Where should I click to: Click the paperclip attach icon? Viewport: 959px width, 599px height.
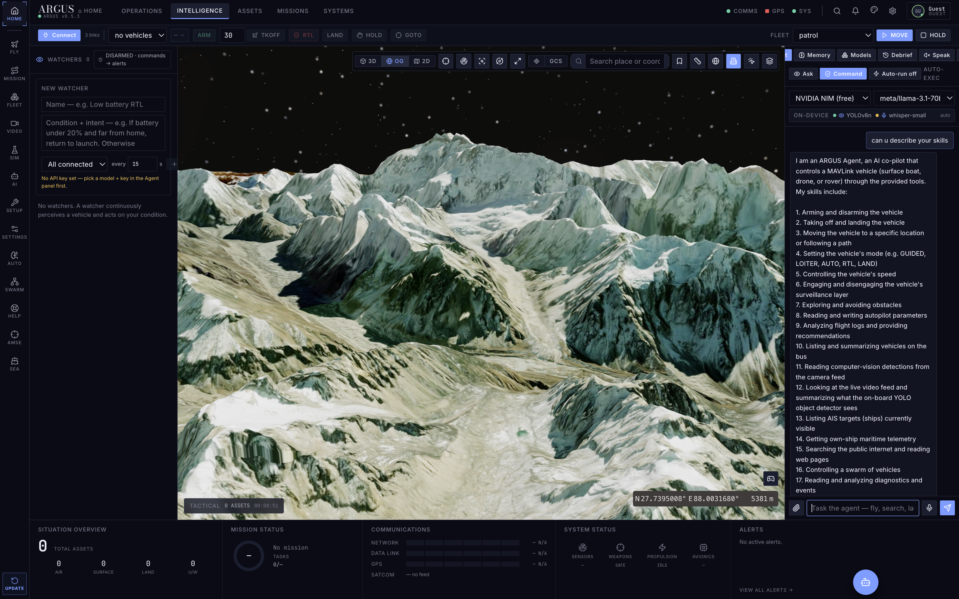[796, 508]
